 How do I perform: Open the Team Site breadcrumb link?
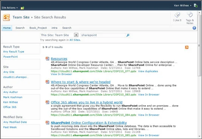21,17
